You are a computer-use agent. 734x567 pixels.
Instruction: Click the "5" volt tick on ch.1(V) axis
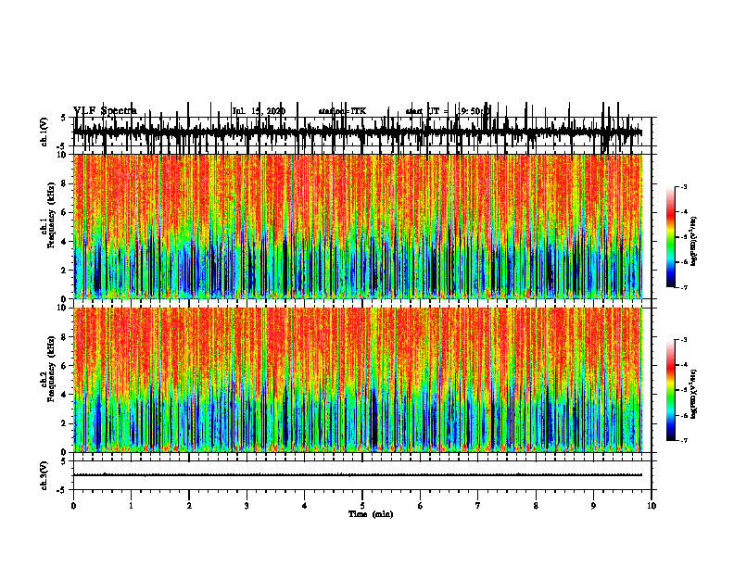coord(63,118)
